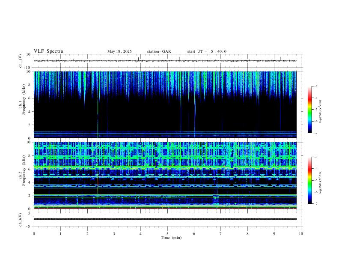Click the log(PSD) label beside ch.1 color bar
The width and height of the screenshot is (339, 262).
pos(321,112)
